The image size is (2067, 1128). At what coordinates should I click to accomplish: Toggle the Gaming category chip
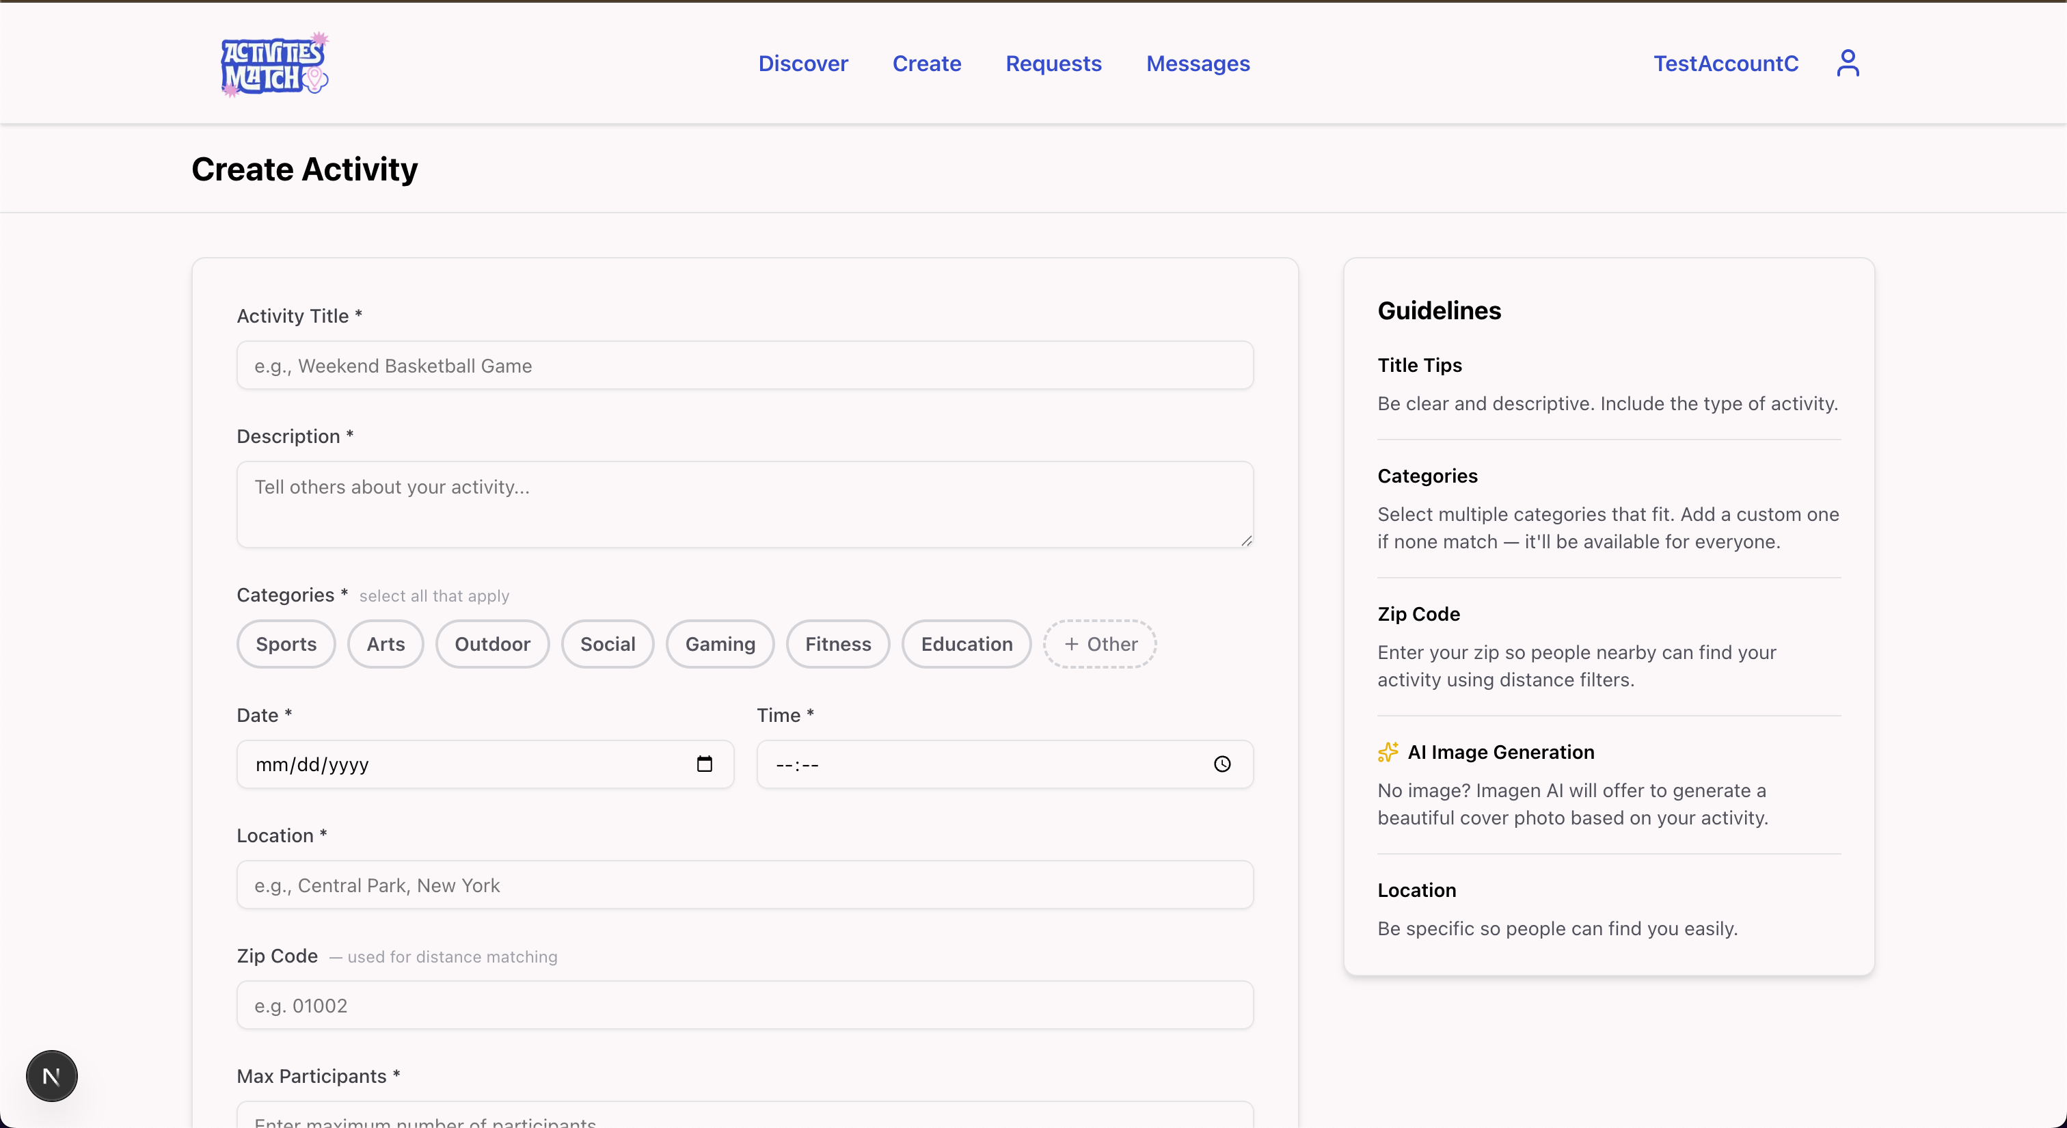tap(720, 643)
